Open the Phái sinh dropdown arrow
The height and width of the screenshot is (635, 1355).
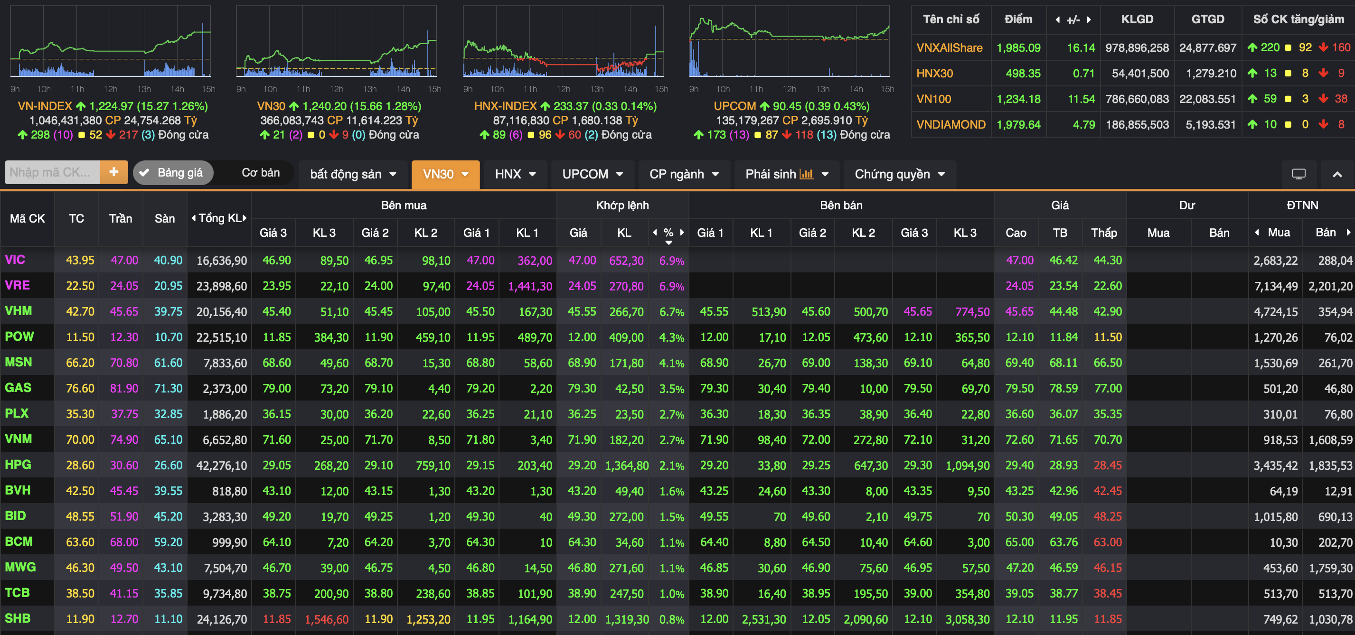[825, 174]
